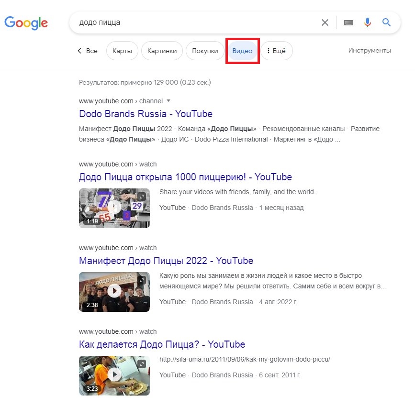Image resolution: width=415 pixels, height=407 pixels.
Task: Expand the dropdown arrow next to 'channel' URL
Action: tap(168, 101)
